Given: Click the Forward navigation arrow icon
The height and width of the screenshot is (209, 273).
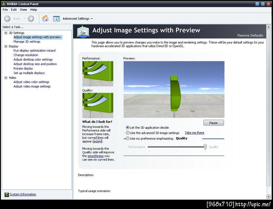Looking at the screenshot, I should tap(31, 19).
